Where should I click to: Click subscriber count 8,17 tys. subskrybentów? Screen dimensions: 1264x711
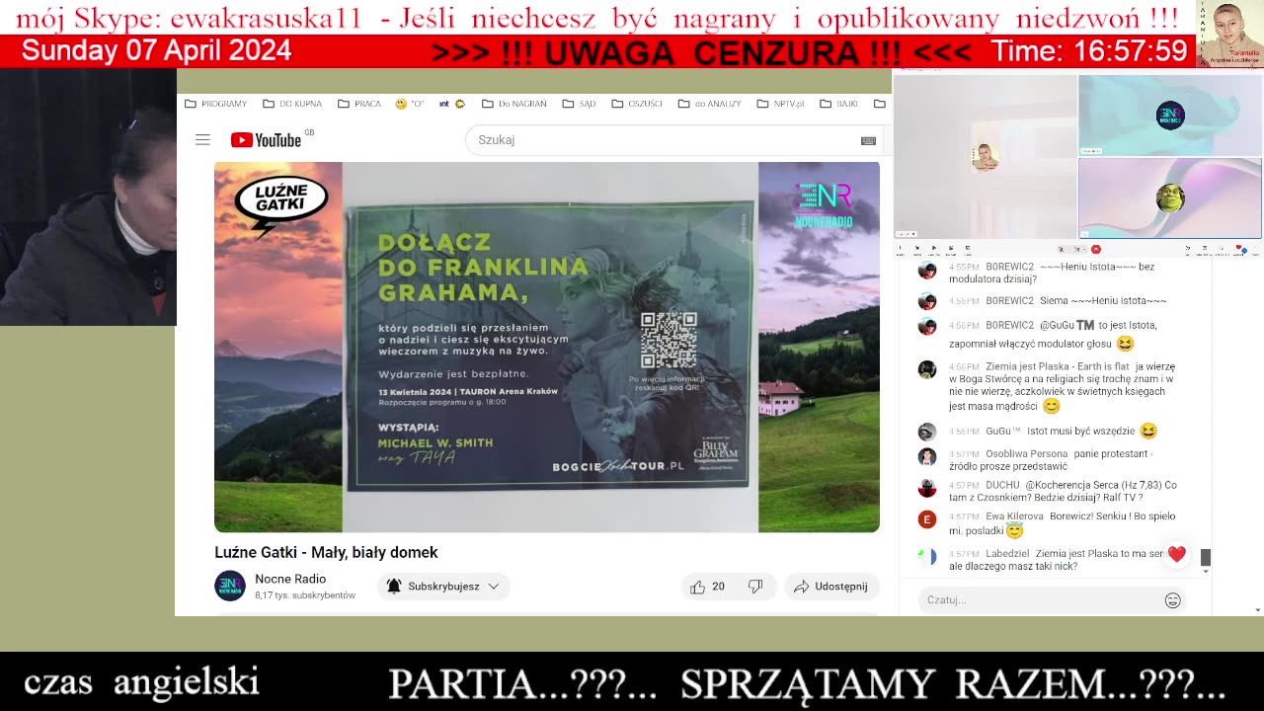(x=305, y=595)
